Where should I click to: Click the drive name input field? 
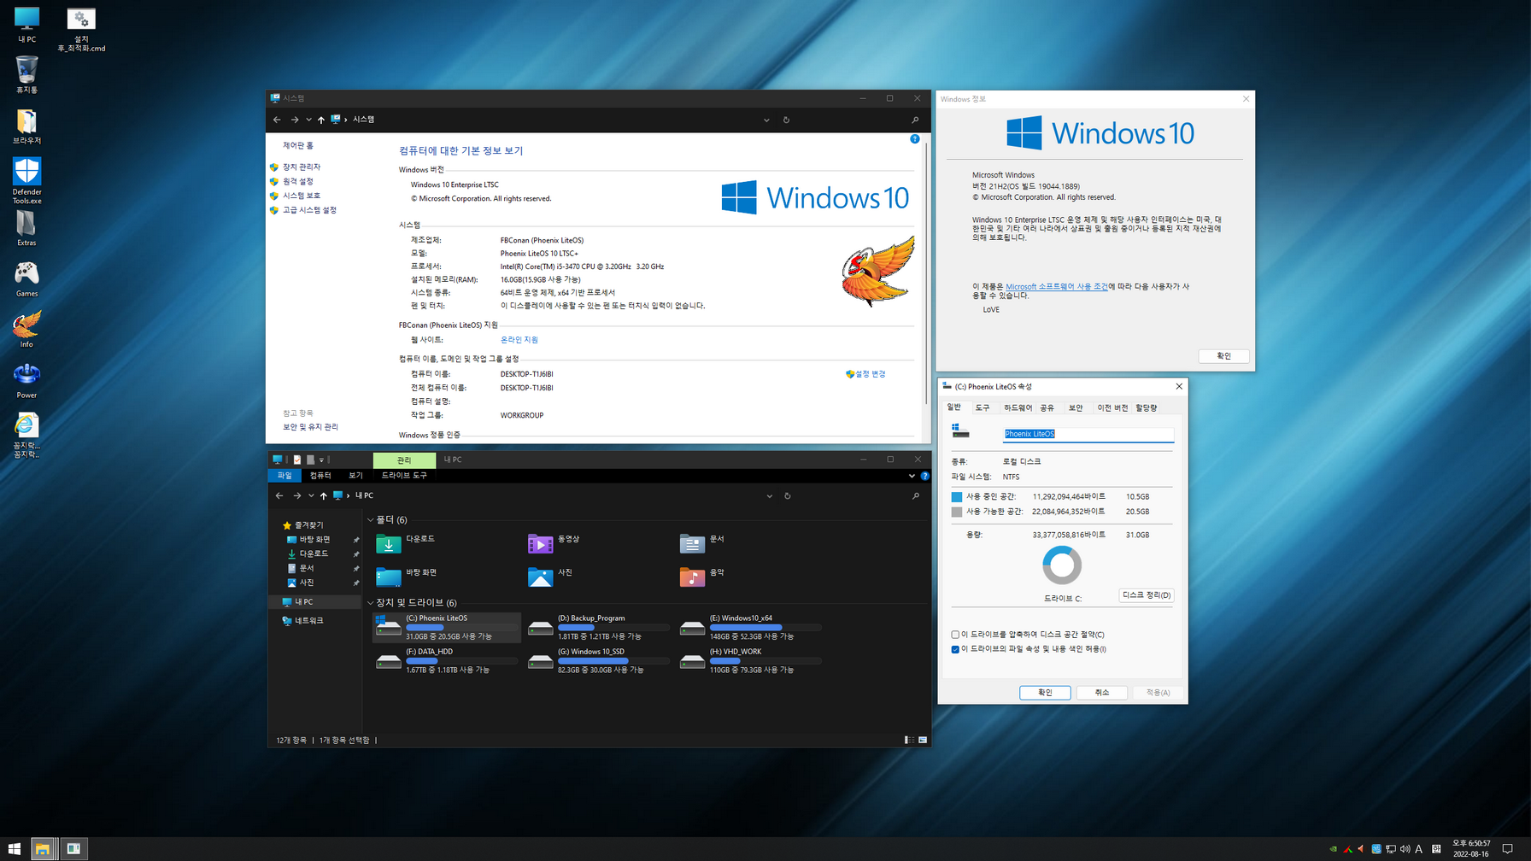(1088, 434)
